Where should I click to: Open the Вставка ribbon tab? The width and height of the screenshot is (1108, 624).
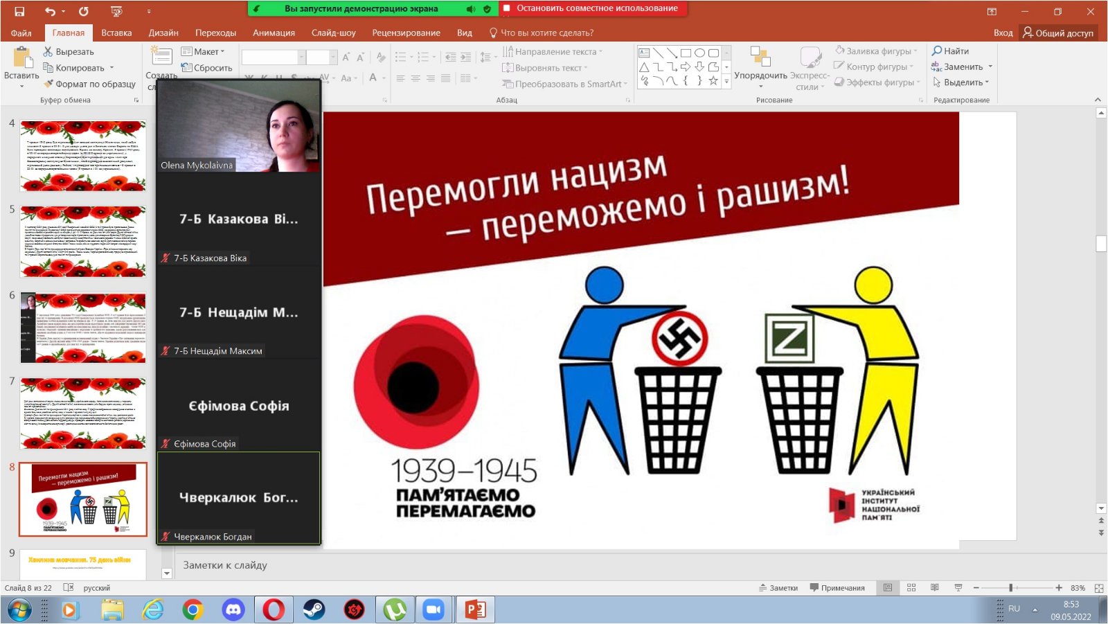[x=116, y=33]
